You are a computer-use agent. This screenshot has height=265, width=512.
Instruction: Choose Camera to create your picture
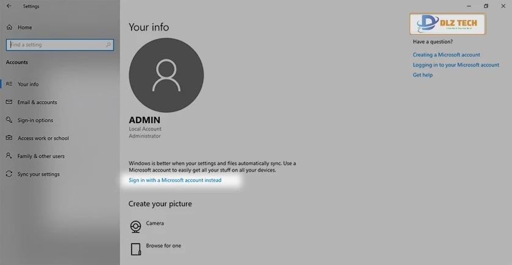click(x=135, y=226)
